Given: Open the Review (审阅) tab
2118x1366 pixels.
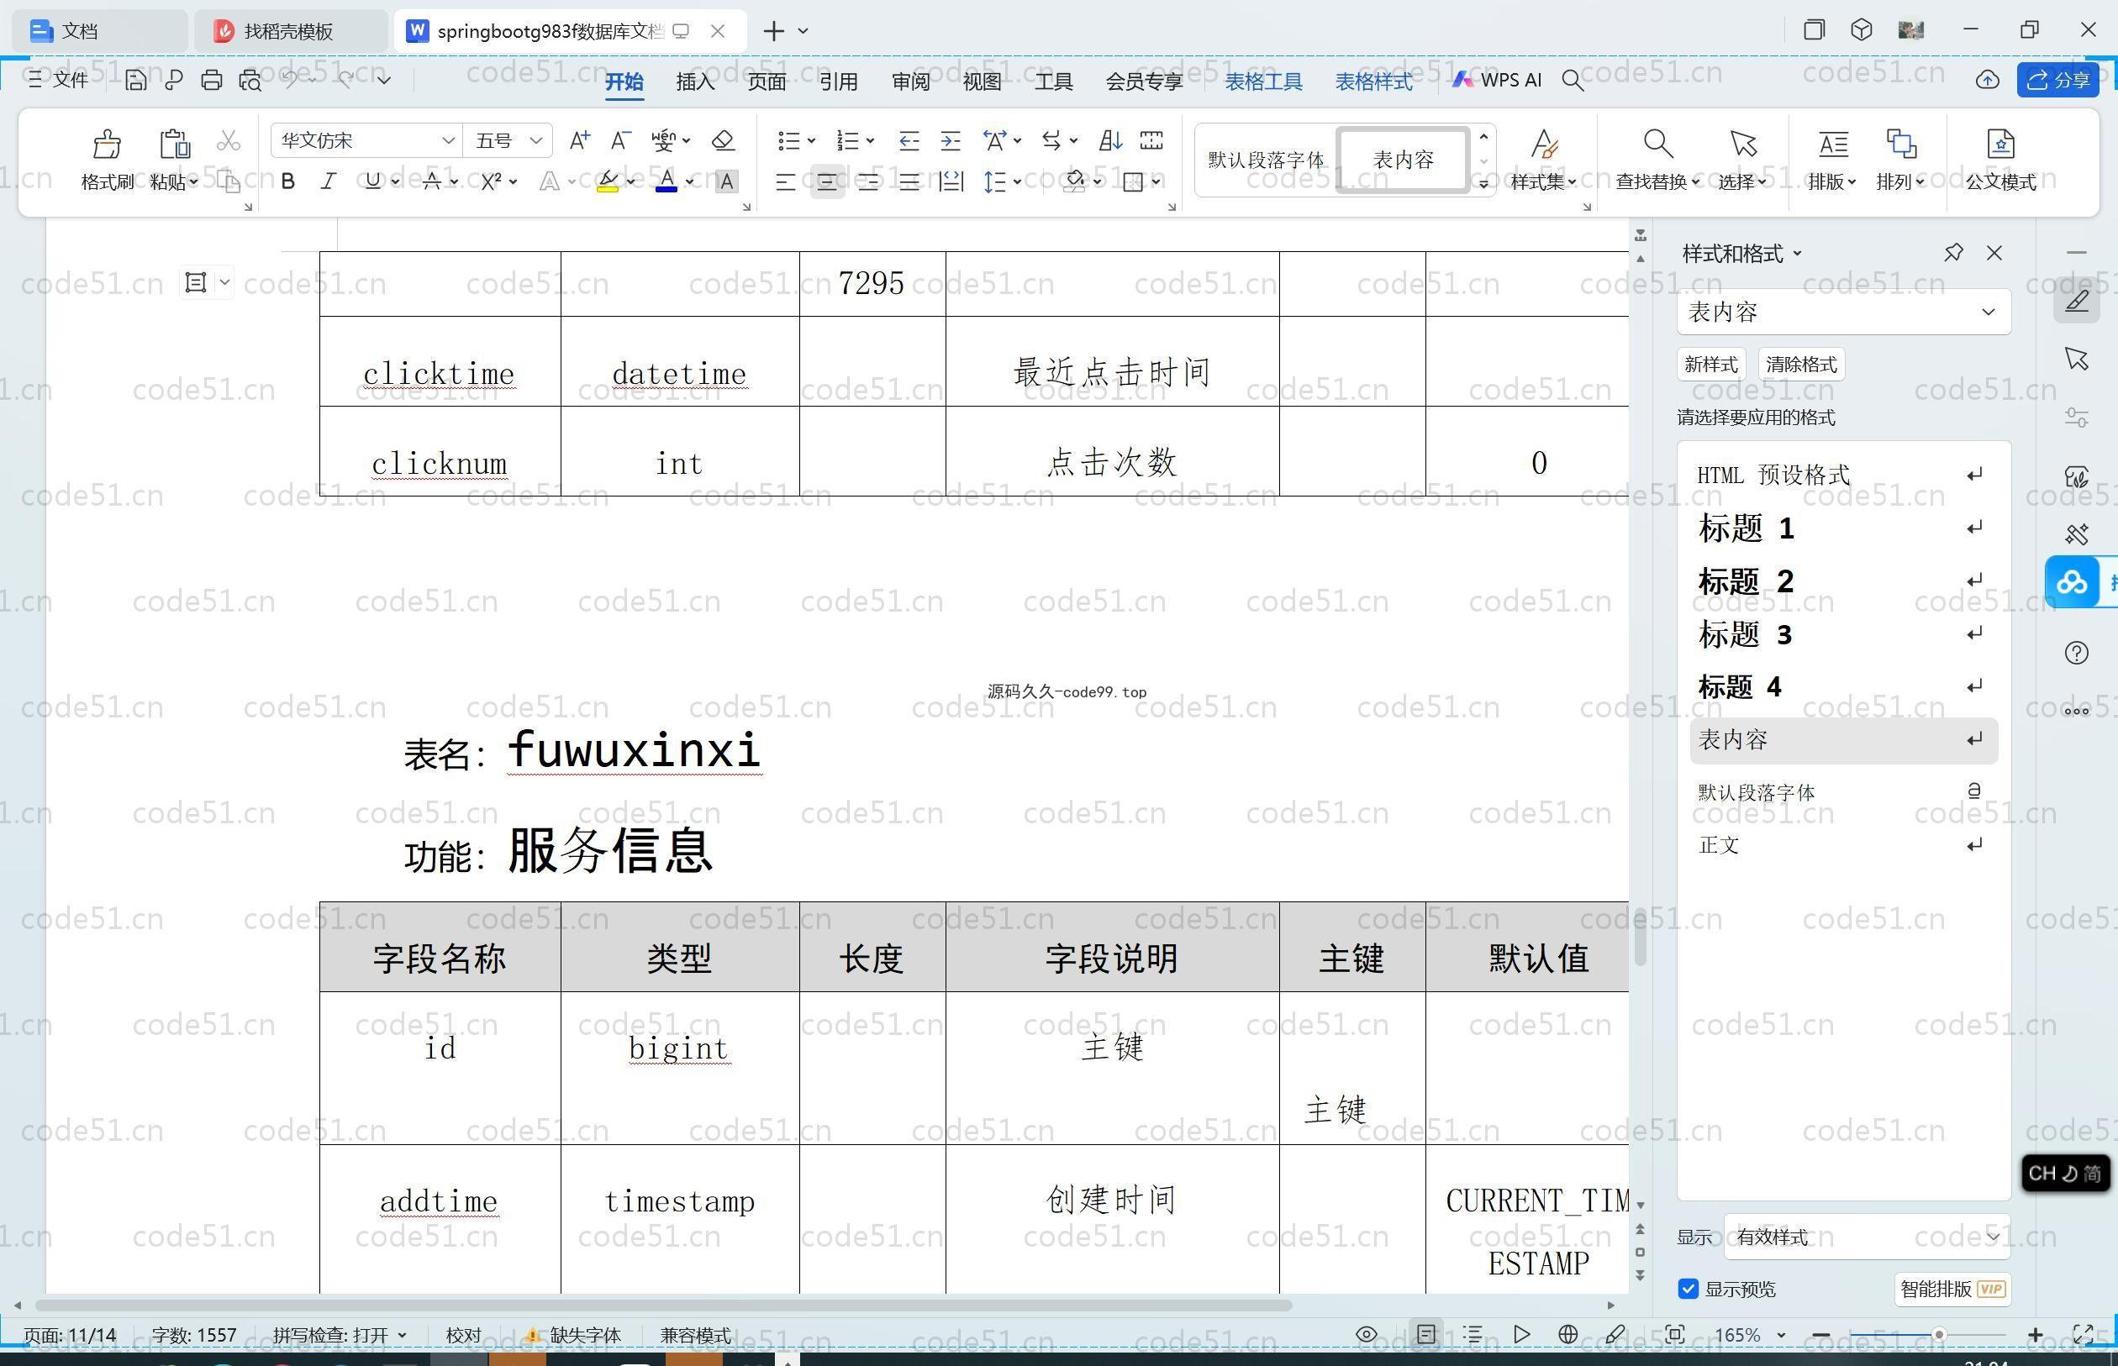Looking at the screenshot, I should tap(910, 81).
